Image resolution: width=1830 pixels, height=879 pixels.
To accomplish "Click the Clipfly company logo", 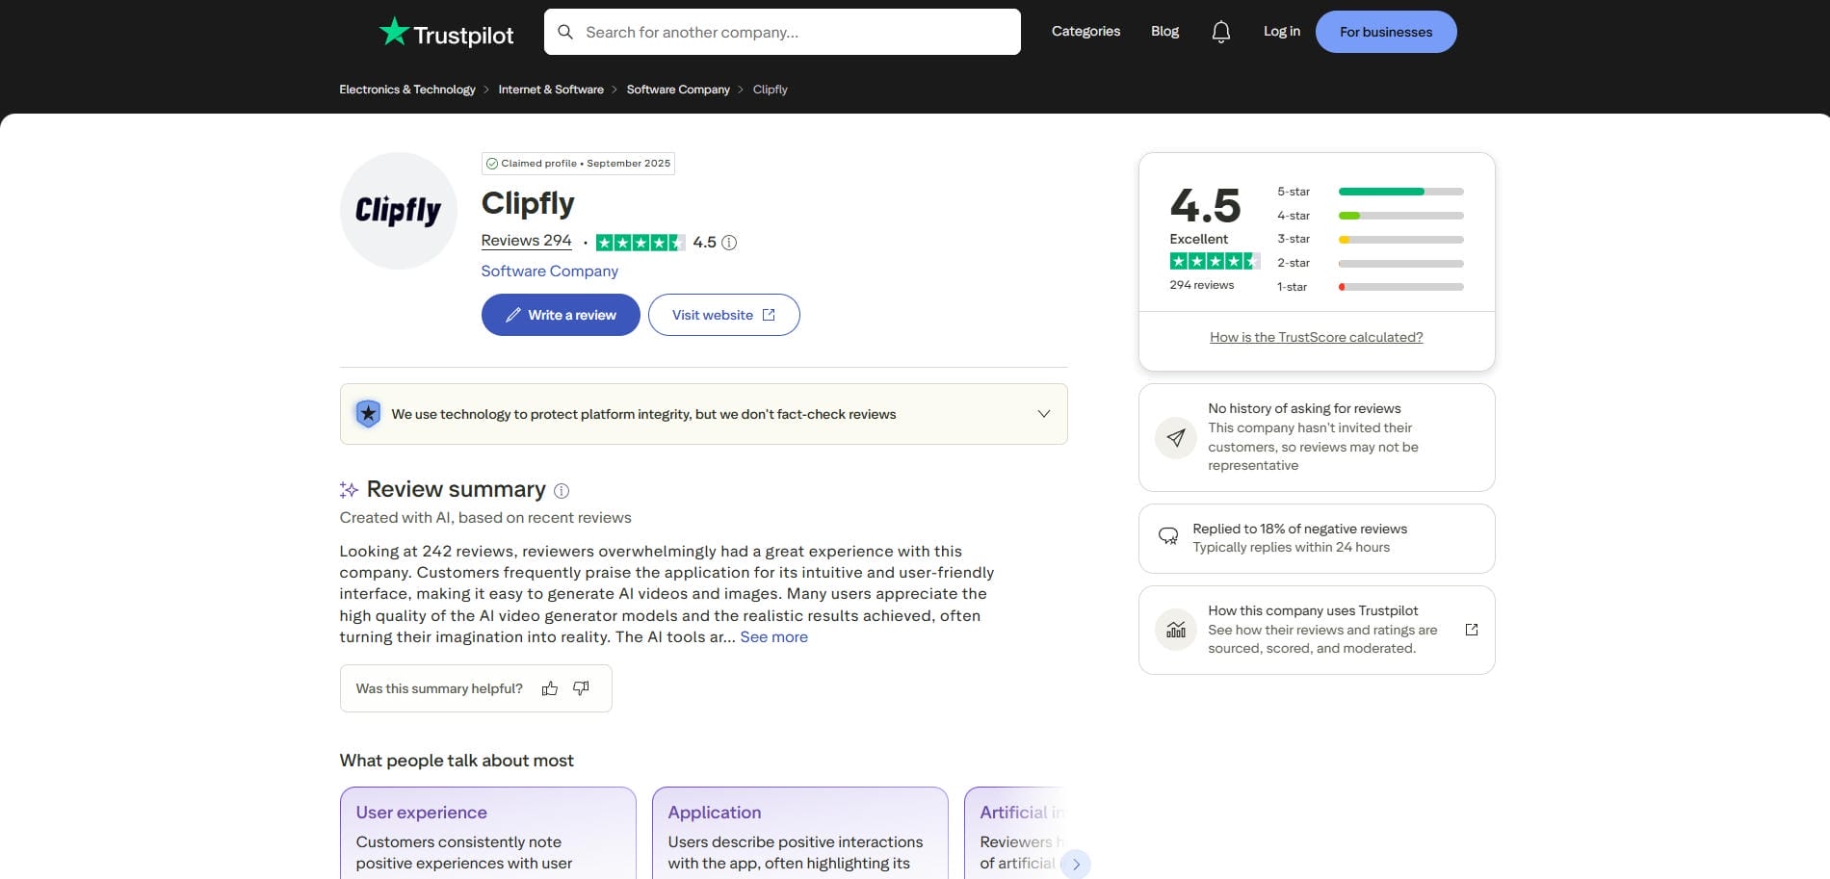I will click(x=398, y=210).
